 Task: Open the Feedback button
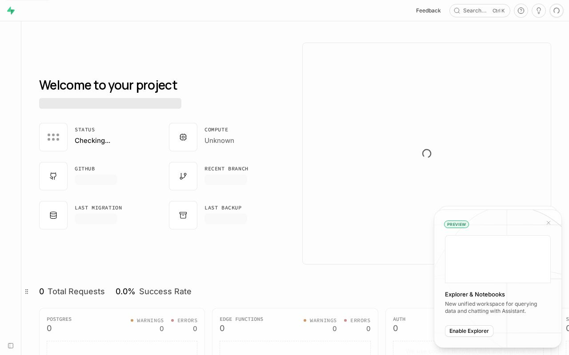429,11
